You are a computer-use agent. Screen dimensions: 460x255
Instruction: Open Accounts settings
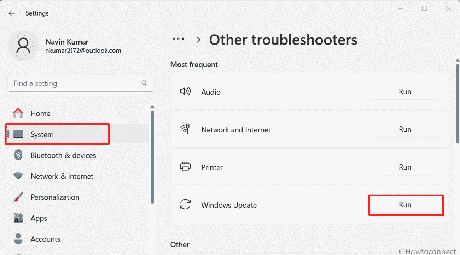[78, 239]
